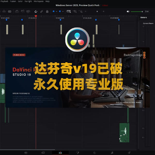Select blue marker right of 01:05:36:00
This screenshot has width=155, height=155.
click(x=96, y=20)
